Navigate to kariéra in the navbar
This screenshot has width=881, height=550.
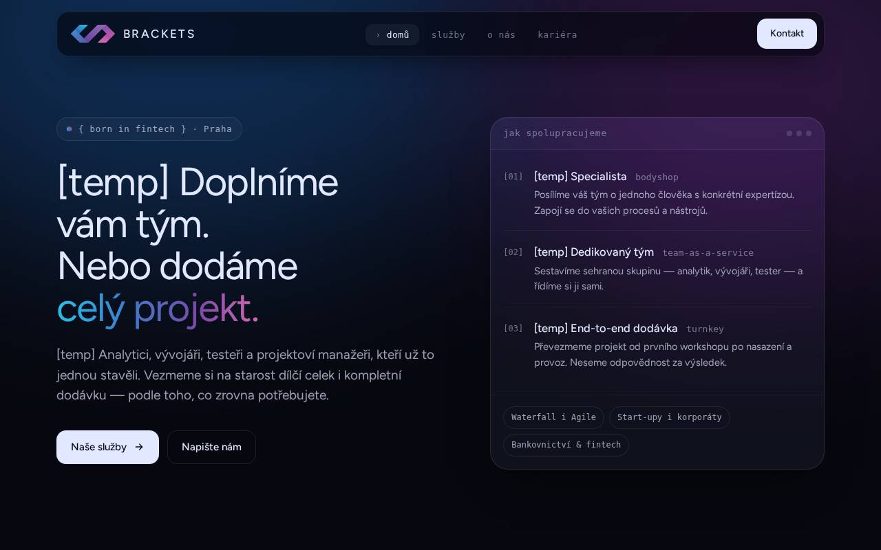[558, 34]
